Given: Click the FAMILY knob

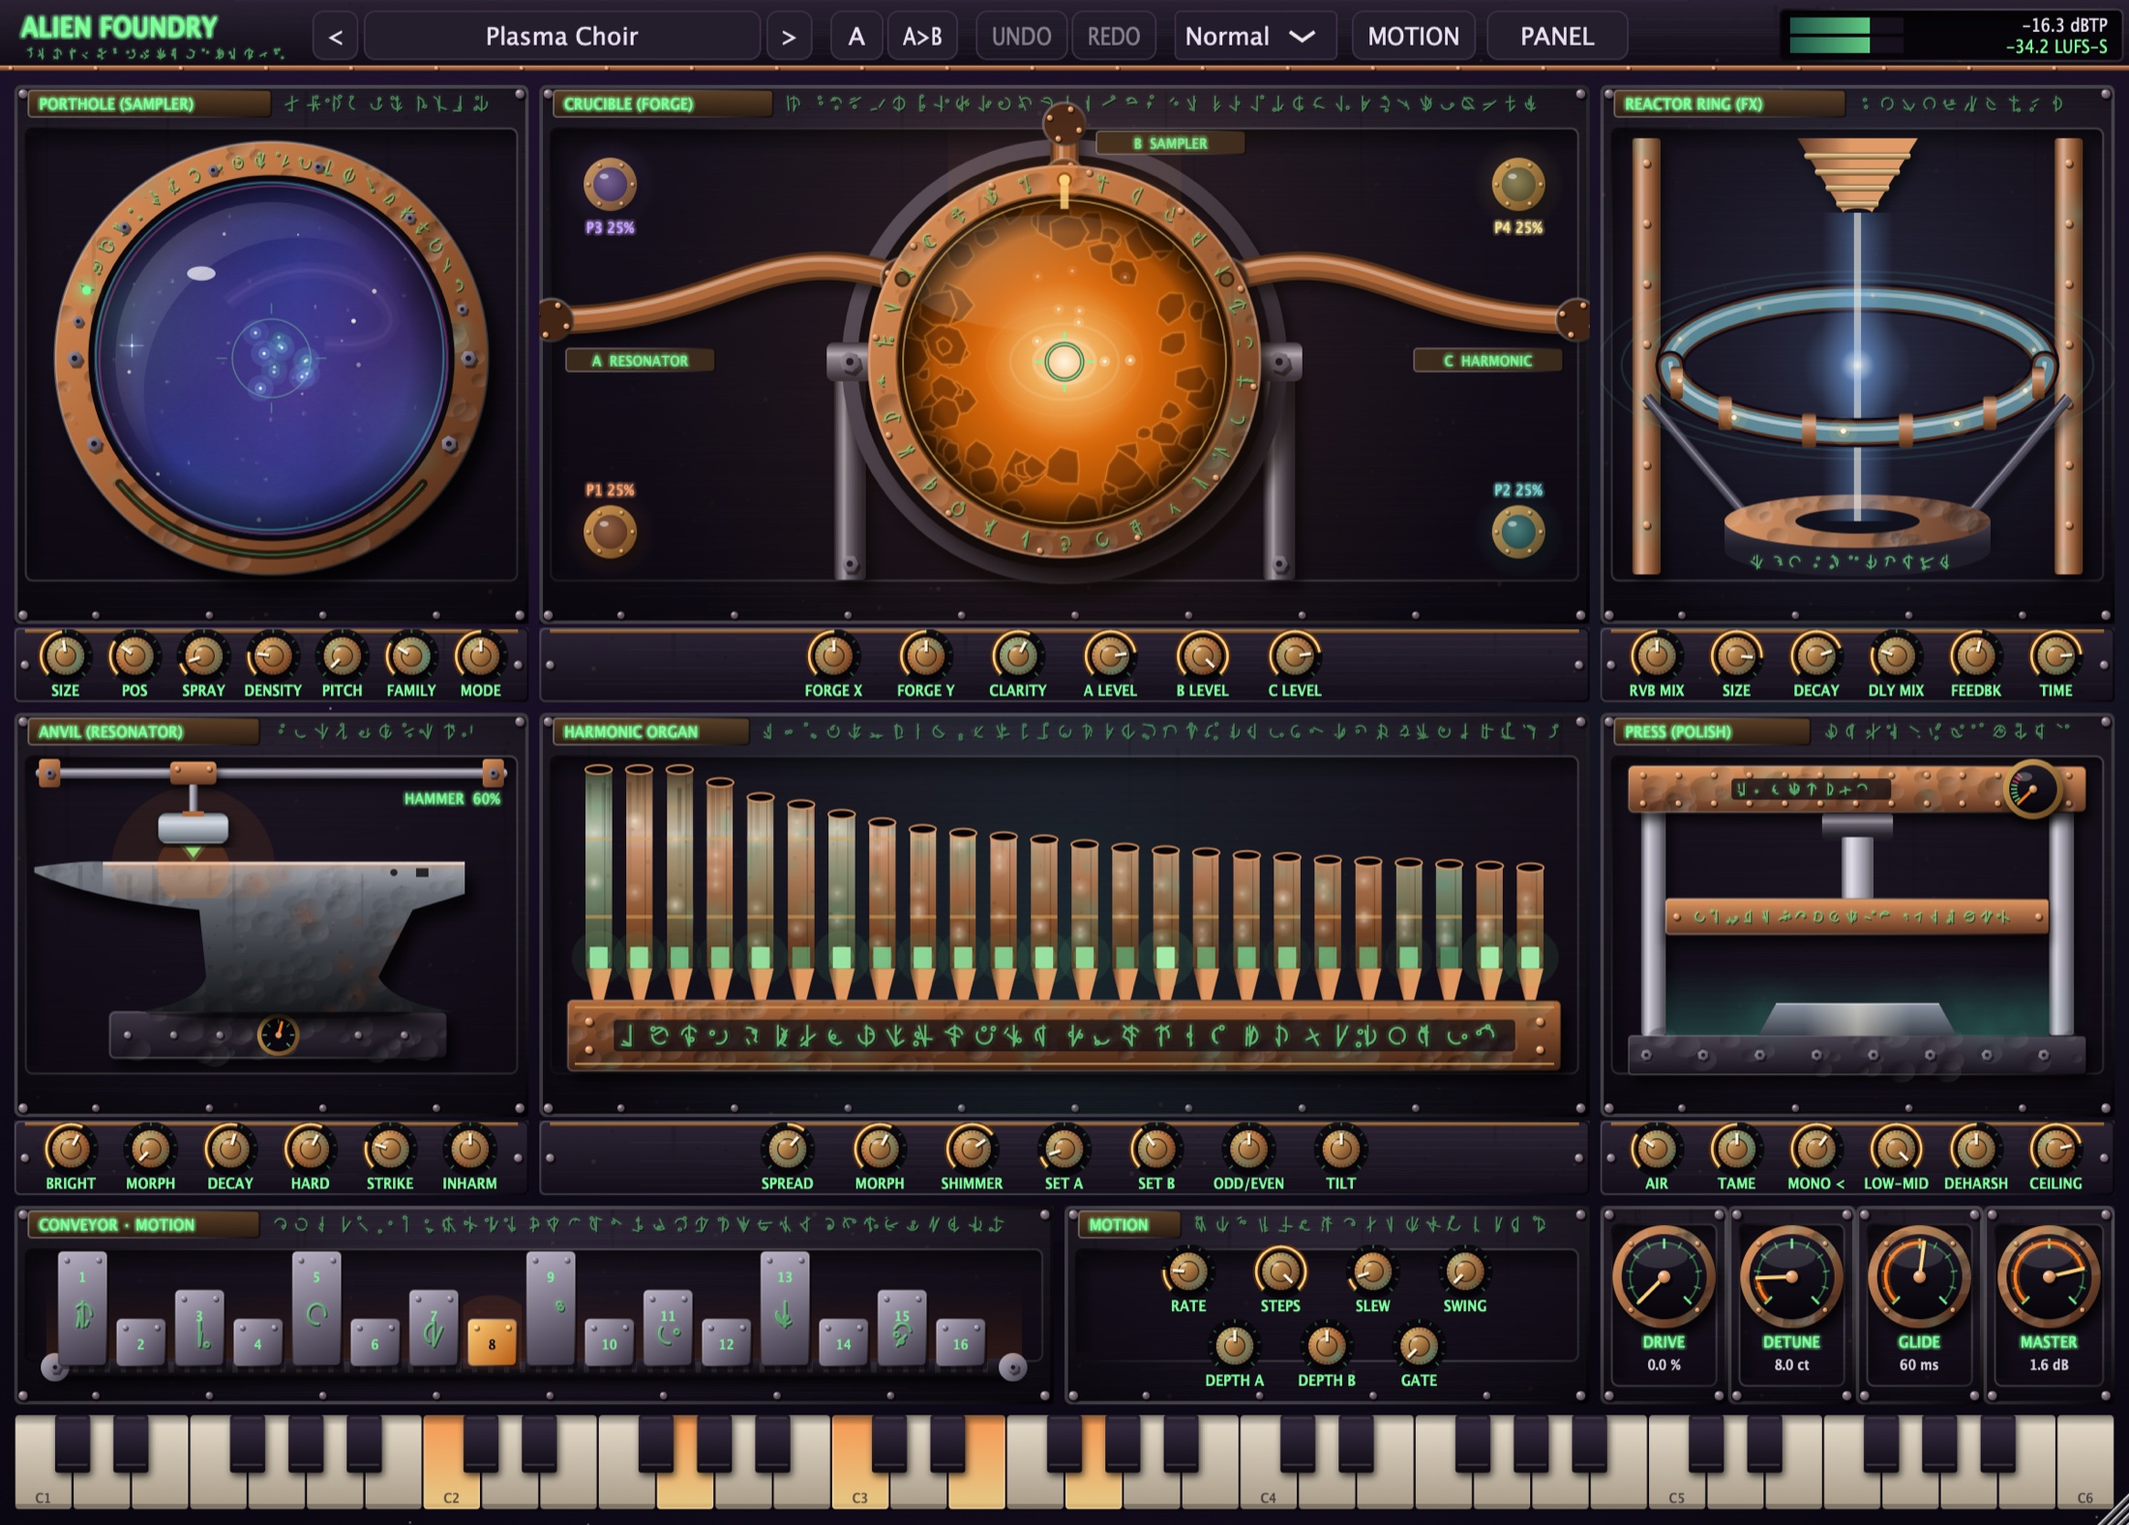Looking at the screenshot, I should [x=411, y=656].
